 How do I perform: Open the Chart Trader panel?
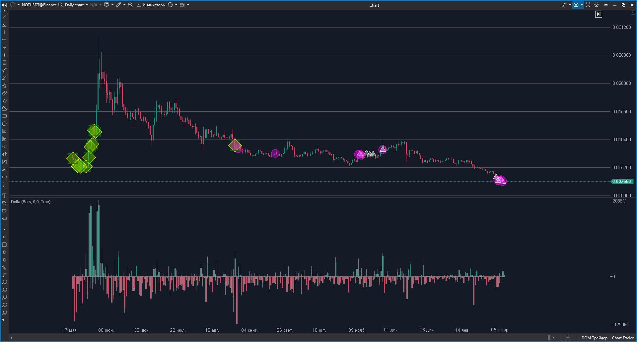pyautogui.click(x=623, y=338)
